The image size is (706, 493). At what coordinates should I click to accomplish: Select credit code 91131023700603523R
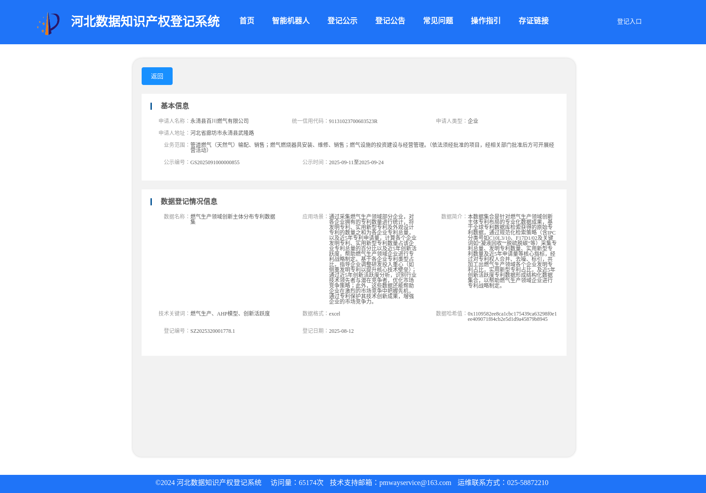tap(353, 121)
